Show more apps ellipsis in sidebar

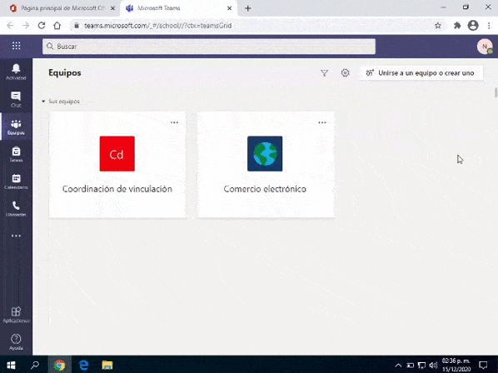click(x=16, y=236)
